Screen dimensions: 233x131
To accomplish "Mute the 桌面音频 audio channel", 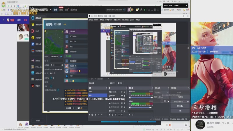I will [130, 107].
